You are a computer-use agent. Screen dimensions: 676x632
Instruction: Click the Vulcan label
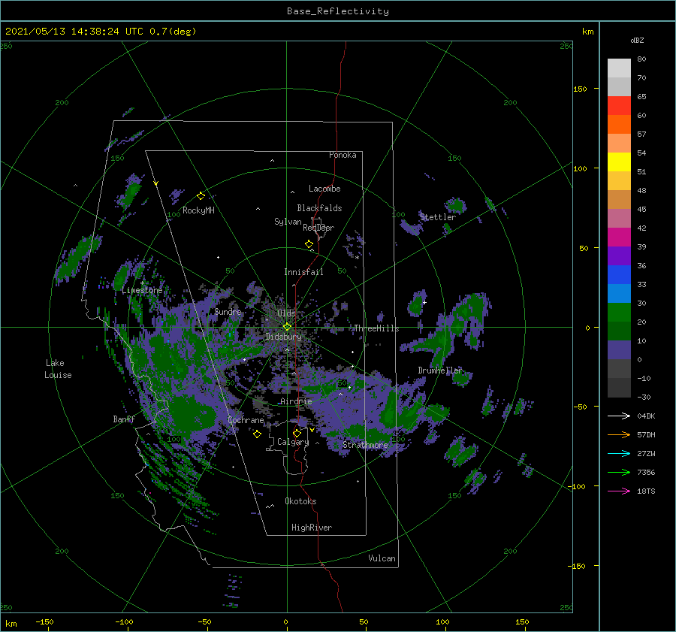coord(382,558)
